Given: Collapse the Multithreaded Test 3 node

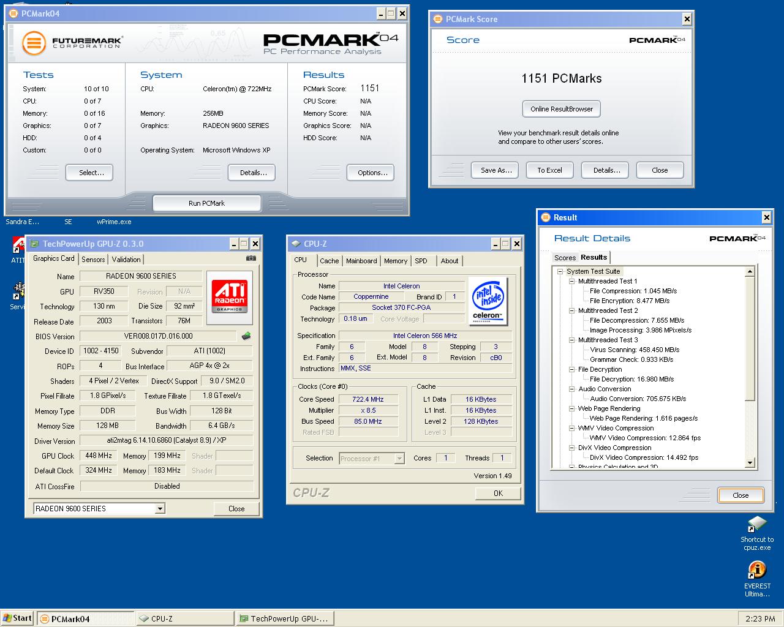Looking at the screenshot, I should (x=571, y=340).
